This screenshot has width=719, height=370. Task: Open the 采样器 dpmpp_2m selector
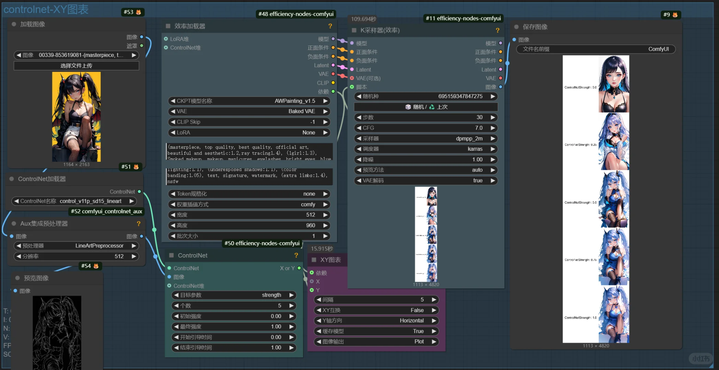[x=425, y=139]
